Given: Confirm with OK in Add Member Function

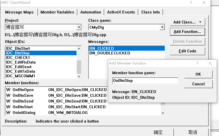Looking at the screenshot, I should (198, 74).
